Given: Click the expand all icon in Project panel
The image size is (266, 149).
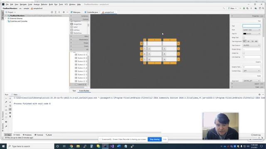Looking at the screenshot, I should (55, 12).
